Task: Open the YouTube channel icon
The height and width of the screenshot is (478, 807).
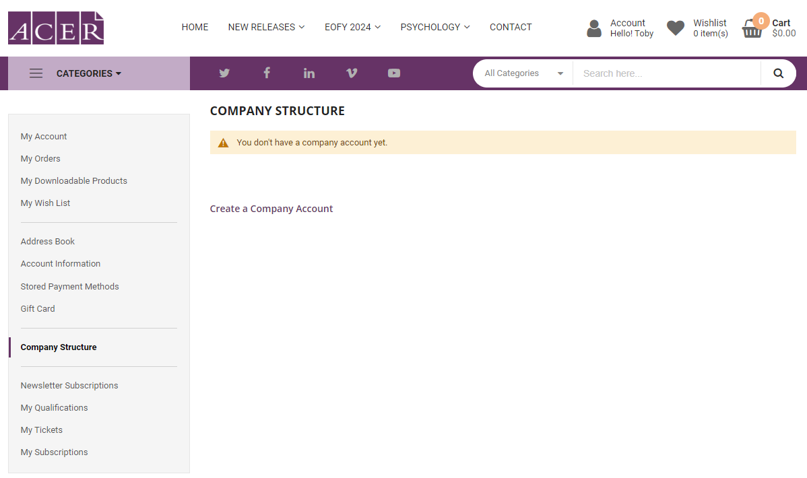Action: click(394, 73)
